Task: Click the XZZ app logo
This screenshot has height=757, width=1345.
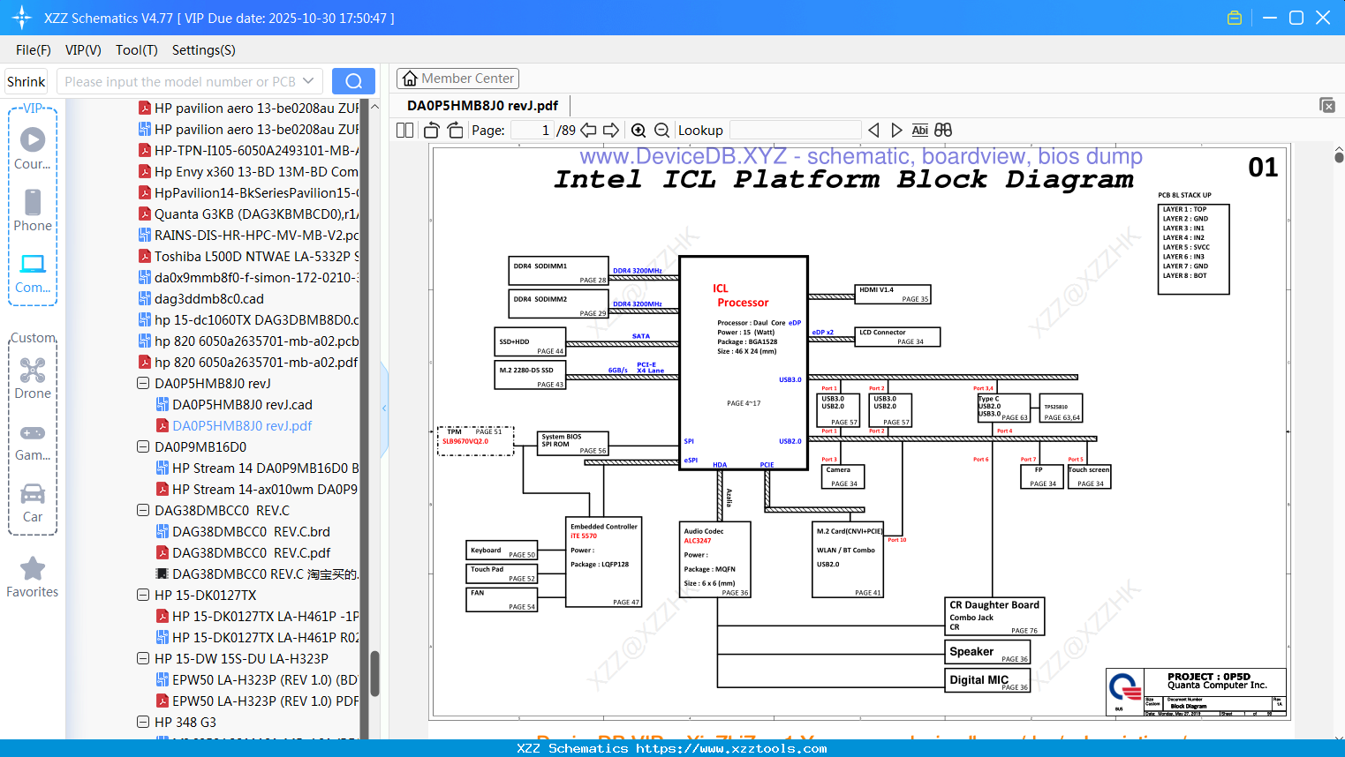Action: pos(22,18)
